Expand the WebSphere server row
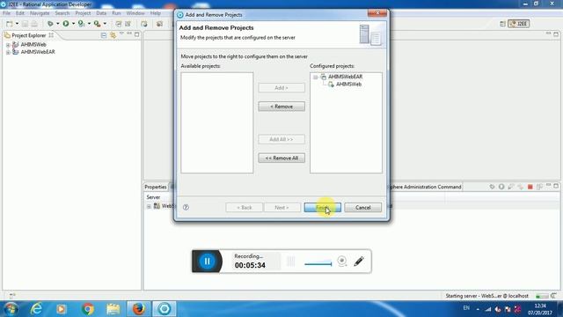 149,206
